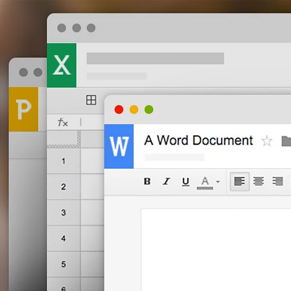Align text to the right

(x=278, y=181)
